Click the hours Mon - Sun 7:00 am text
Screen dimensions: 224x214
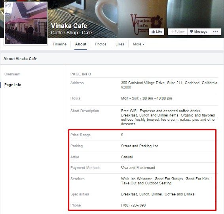point(146,98)
